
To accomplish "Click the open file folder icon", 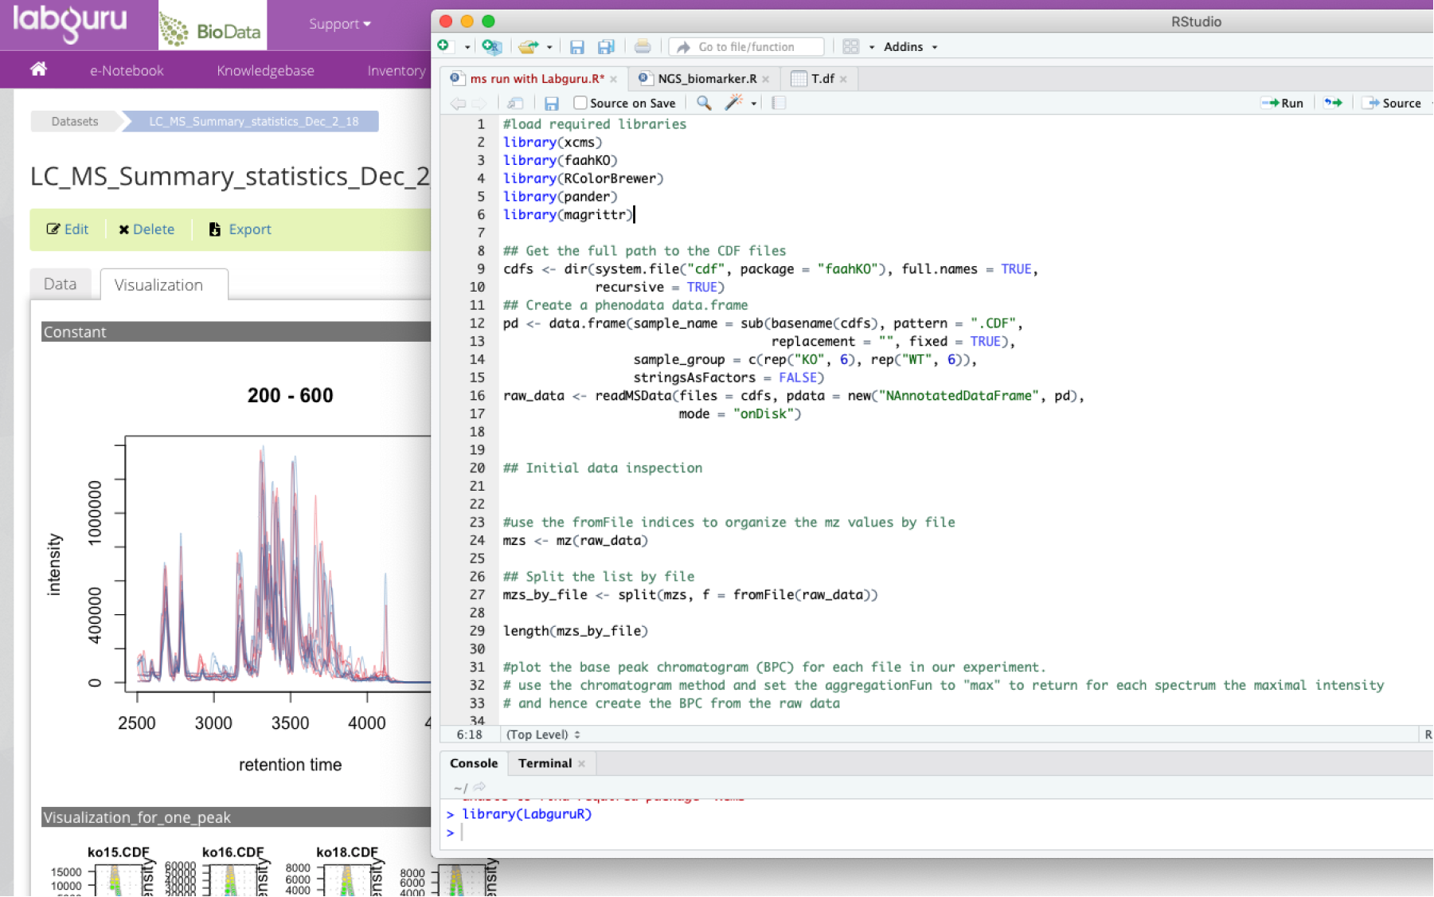I will point(527,47).
